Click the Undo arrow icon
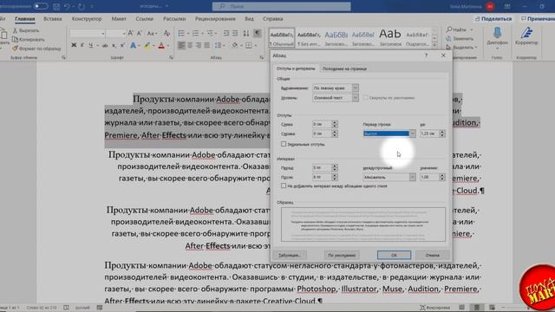Image resolution: width=555 pixels, height=312 pixels. coord(68,6)
